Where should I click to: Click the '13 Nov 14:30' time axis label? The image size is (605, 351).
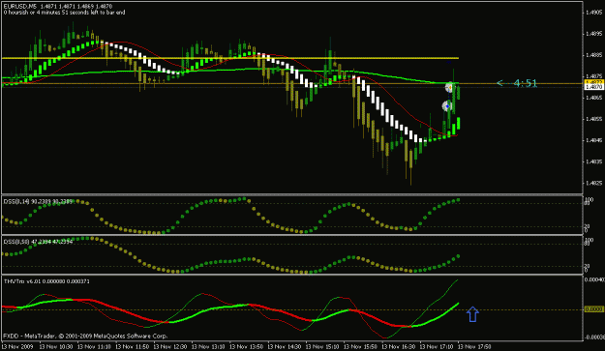point(285,347)
